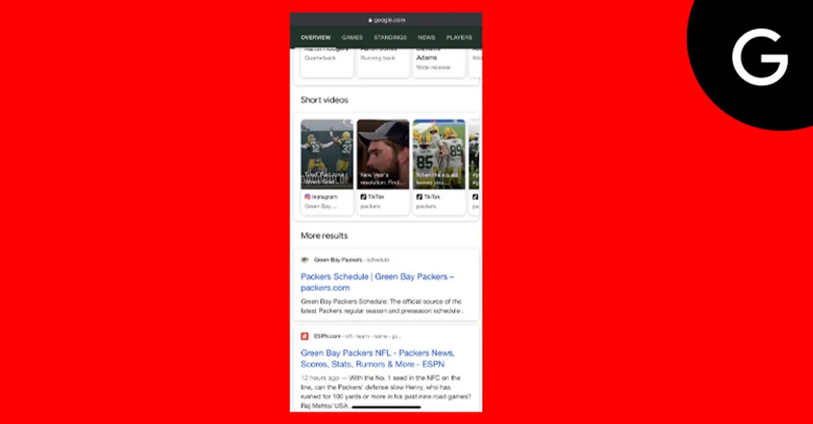Click the Packers Schedule description snippet
This screenshot has height=424, width=813.
pos(382,307)
